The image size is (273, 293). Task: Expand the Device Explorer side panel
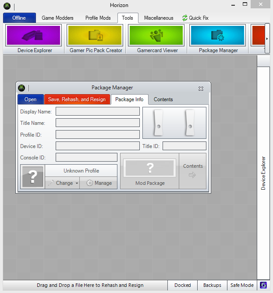click(x=263, y=173)
